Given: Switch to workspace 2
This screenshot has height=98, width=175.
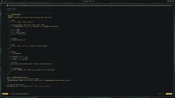Looking at the screenshot, I should coord(6,1).
